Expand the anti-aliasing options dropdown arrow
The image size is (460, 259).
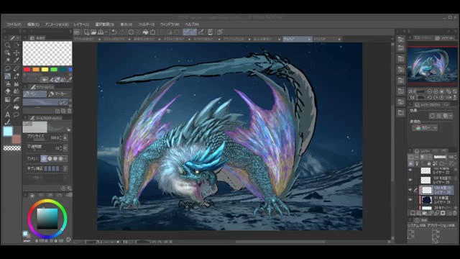pyautogui.click(x=65, y=158)
